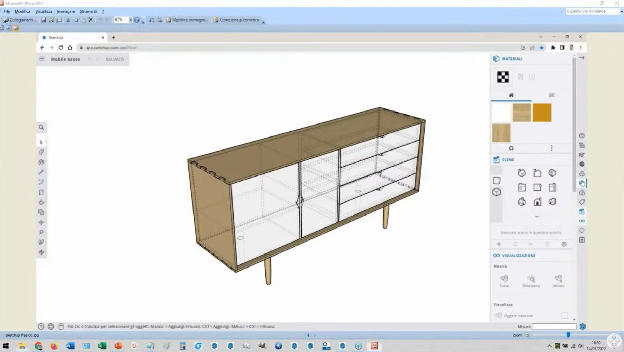Screen dimensions: 624x352
Task: Open the SketchUp search tool
Action: pos(41,127)
